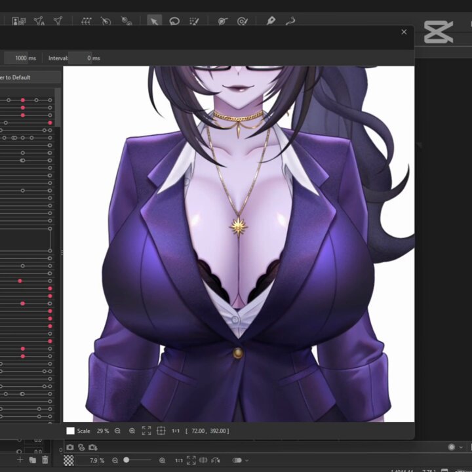
Task: Click red key on topmost parameter slider
Action: (22, 100)
